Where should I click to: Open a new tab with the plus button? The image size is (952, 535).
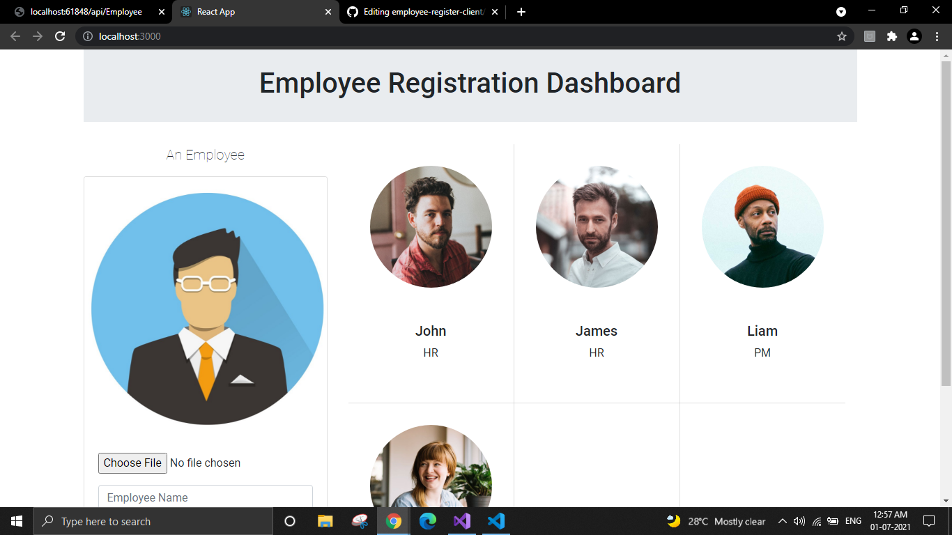[521, 11]
